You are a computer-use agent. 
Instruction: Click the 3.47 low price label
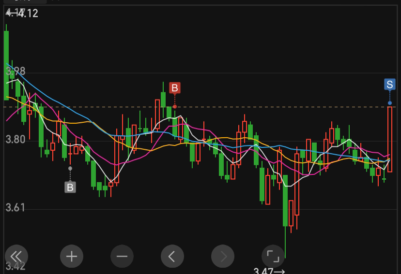click(269, 271)
